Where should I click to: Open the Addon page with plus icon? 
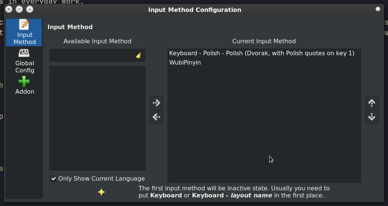click(25, 86)
